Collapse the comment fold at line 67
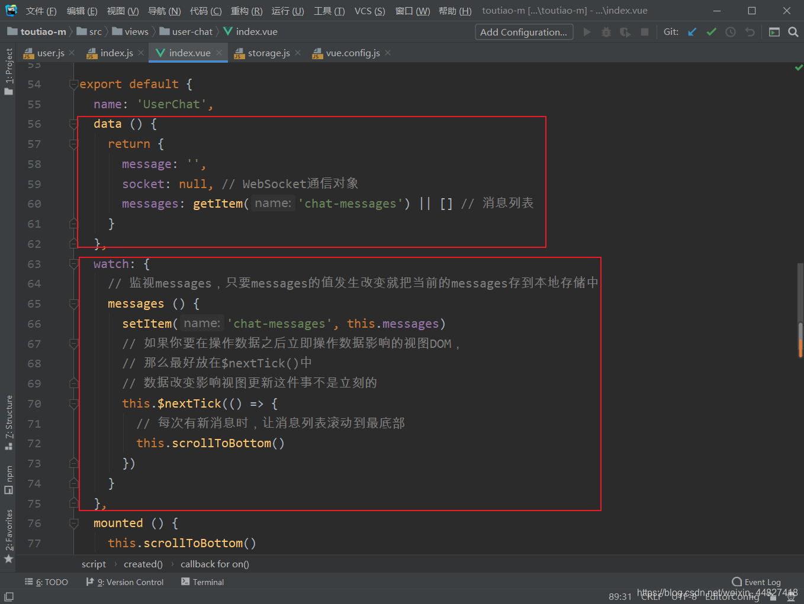The height and width of the screenshot is (604, 804). (x=74, y=344)
